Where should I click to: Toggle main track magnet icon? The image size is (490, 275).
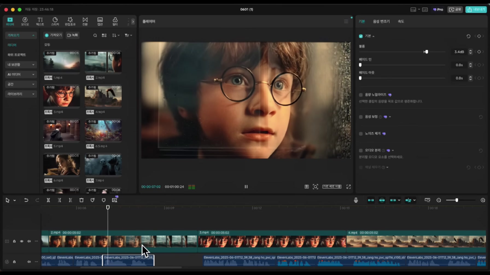point(371,200)
